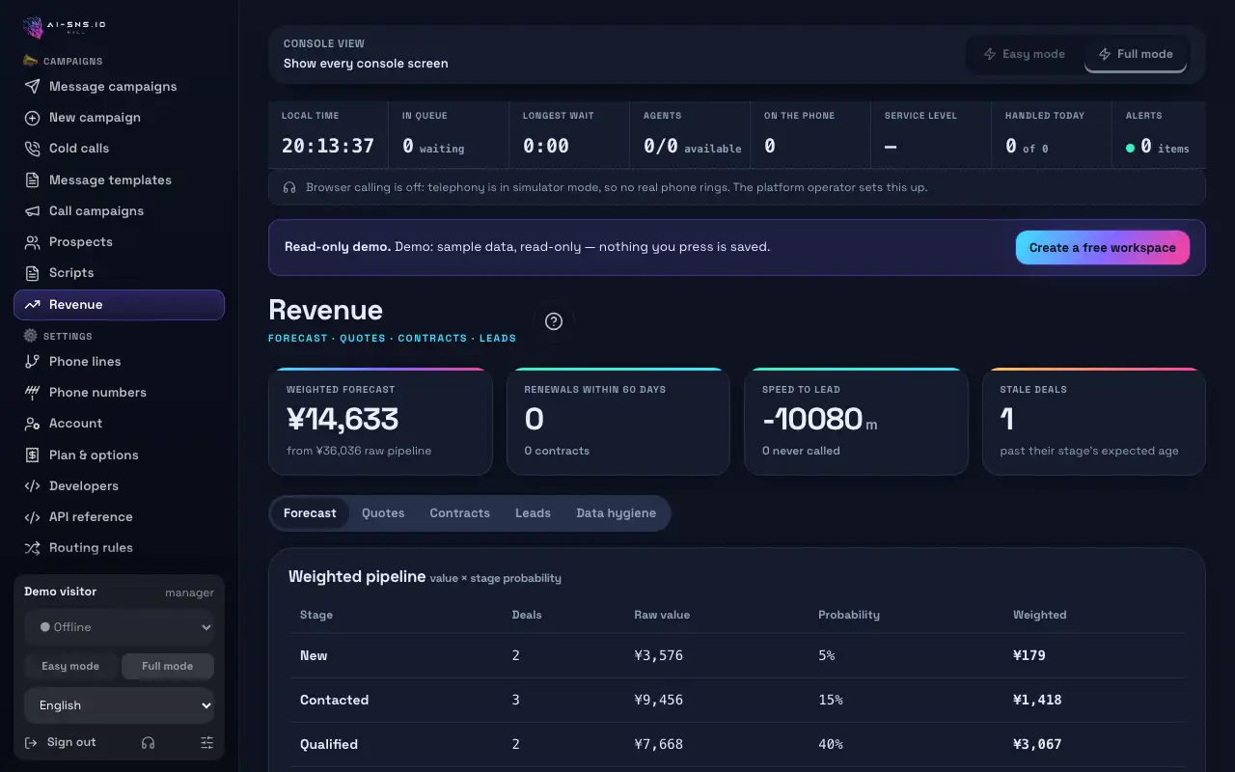Click the receipt icon beside Plan & options
Viewport: 1235px width, 772px height.
coord(33,455)
